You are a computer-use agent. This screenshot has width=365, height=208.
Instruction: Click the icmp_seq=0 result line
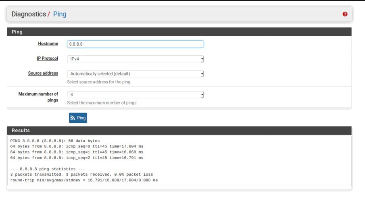point(77,146)
